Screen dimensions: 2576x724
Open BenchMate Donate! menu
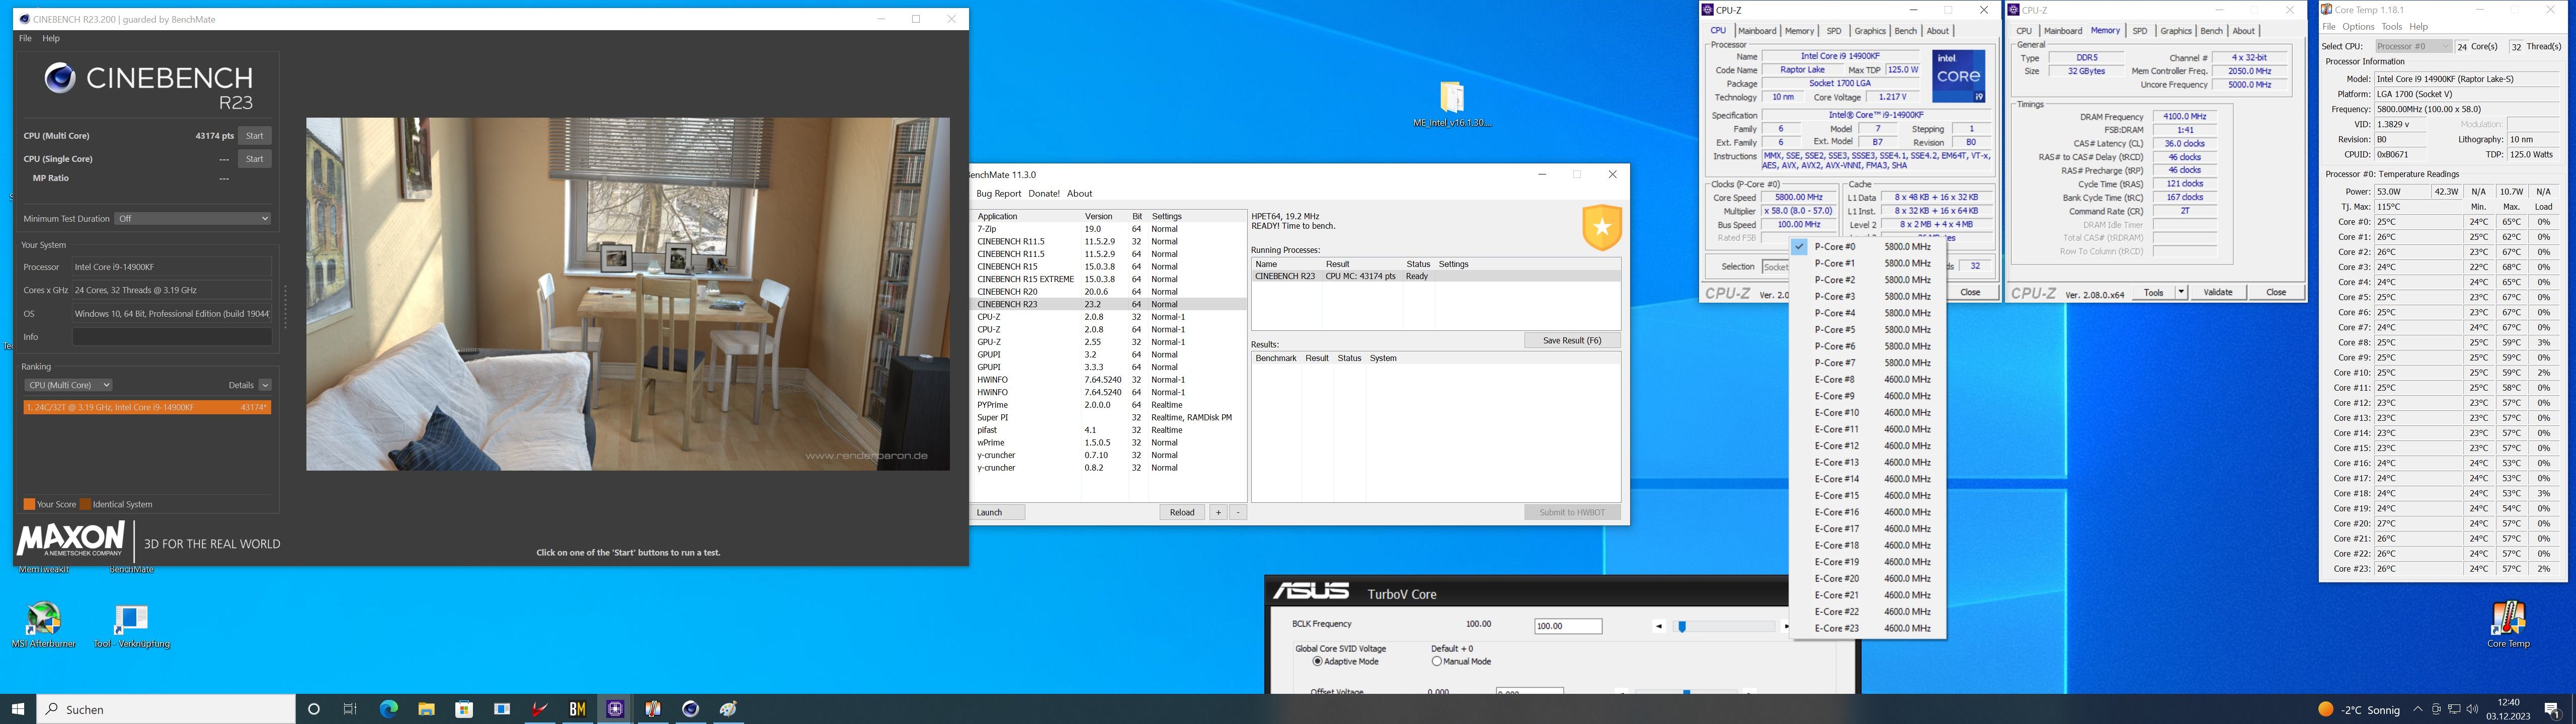tap(1043, 194)
